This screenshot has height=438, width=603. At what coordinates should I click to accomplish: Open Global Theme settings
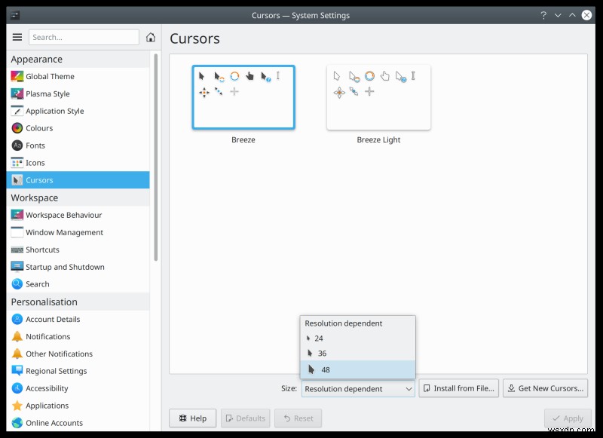click(x=78, y=76)
